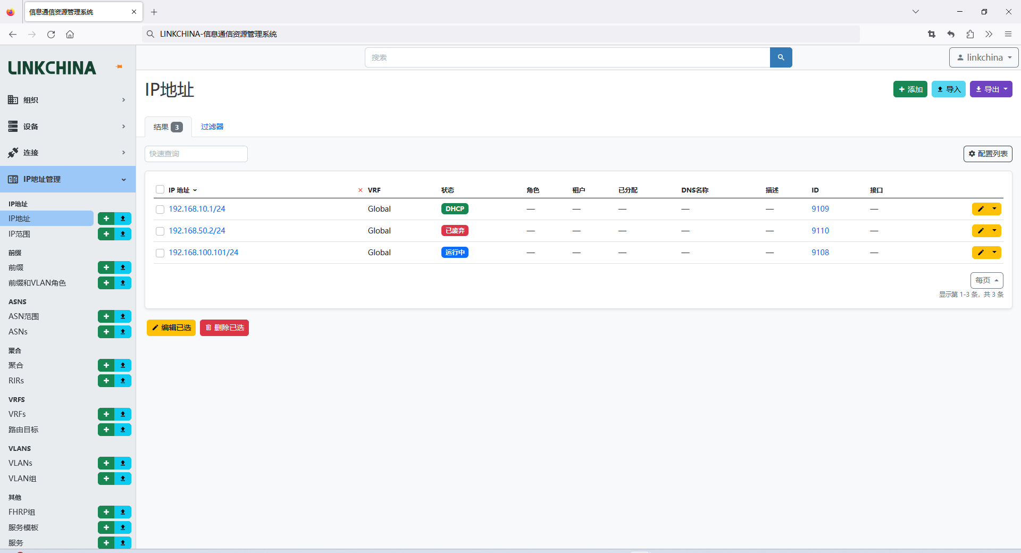Click the add (+) icon next to IP范围
1021x553 pixels.
pos(106,234)
